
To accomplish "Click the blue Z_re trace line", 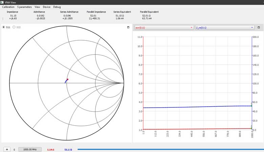I will click(197, 107).
